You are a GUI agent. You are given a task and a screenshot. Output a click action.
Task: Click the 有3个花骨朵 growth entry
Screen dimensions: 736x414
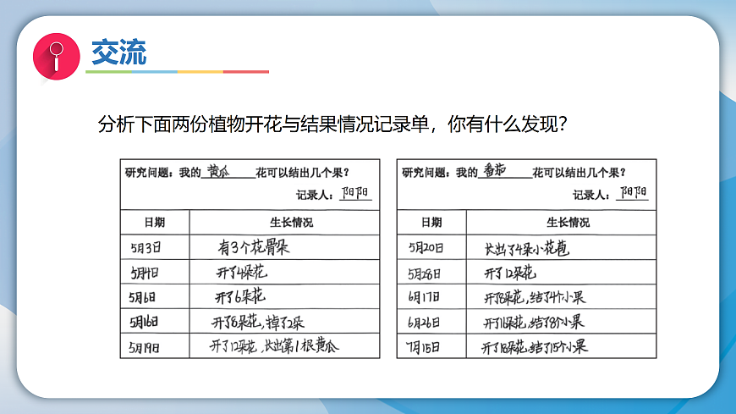pyautogui.click(x=254, y=247)
